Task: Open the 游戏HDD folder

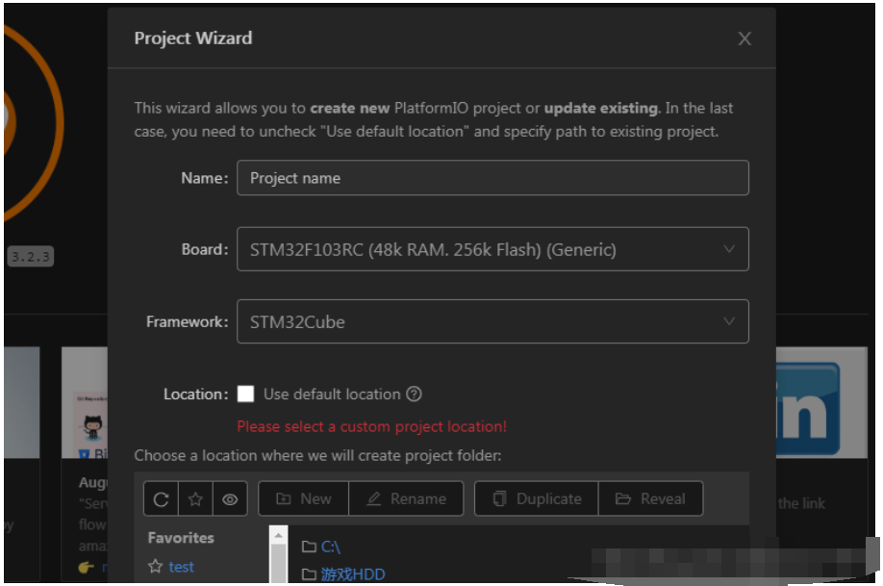Action: coord(353,574)
